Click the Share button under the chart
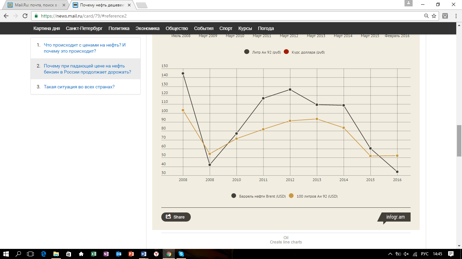Screen dimensions: 462x259 click(x=176, y=217)
